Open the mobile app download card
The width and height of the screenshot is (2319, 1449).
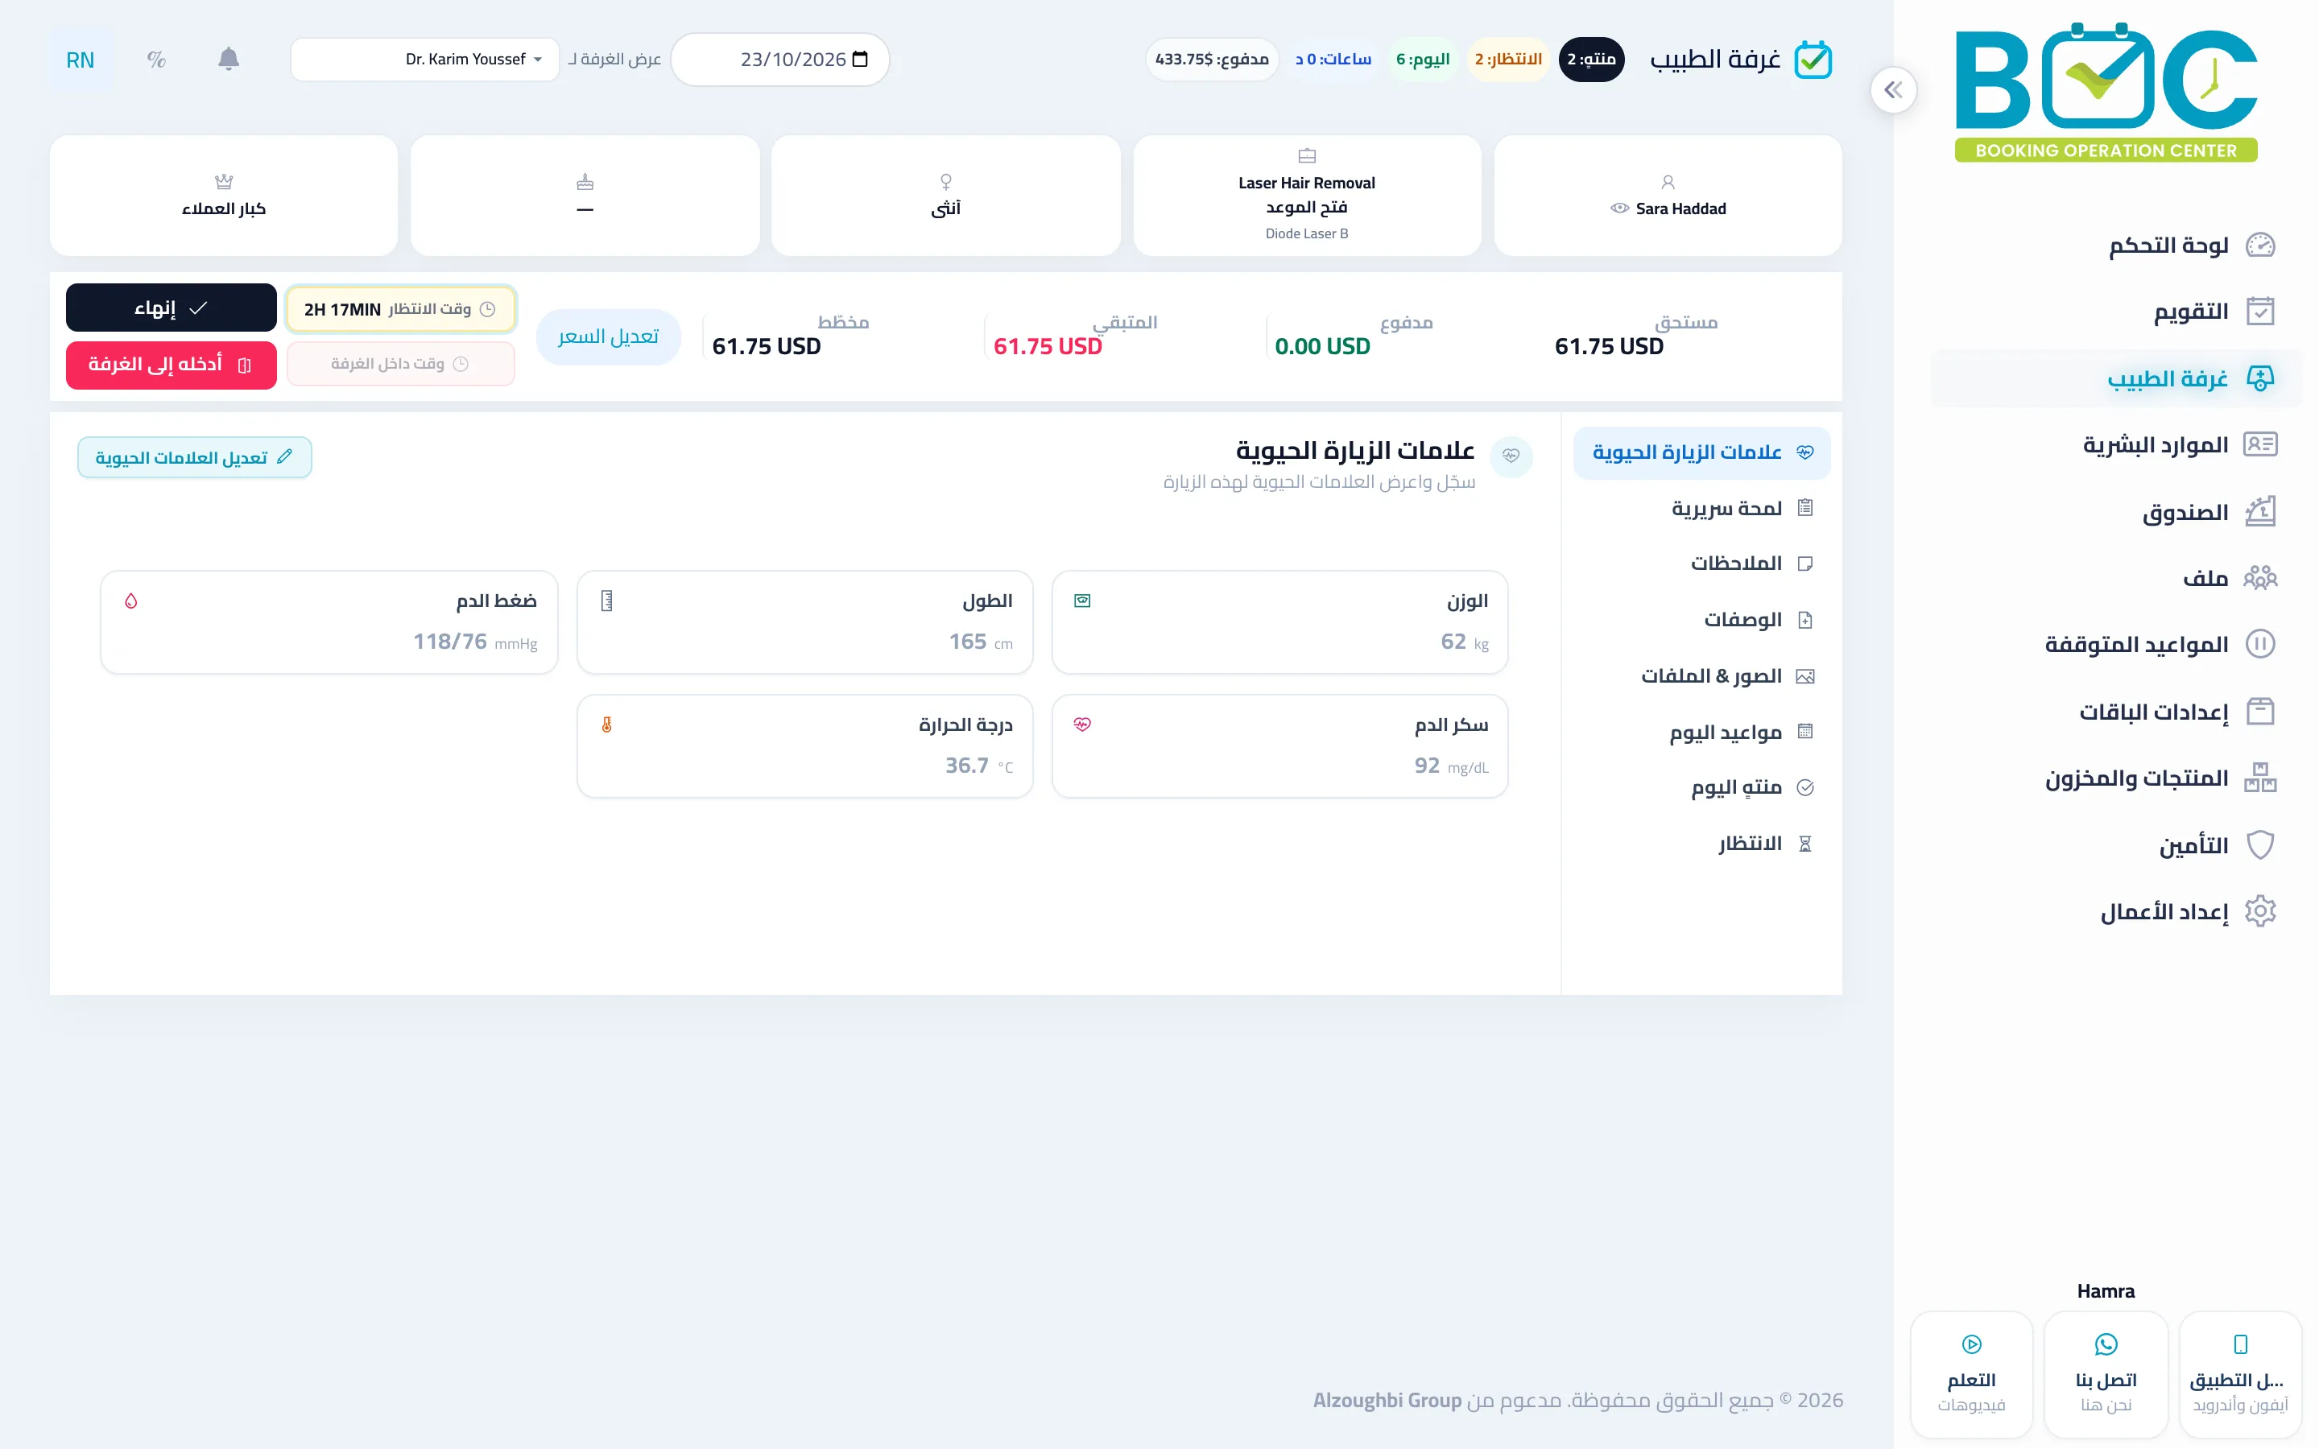click(2239, 1375)
